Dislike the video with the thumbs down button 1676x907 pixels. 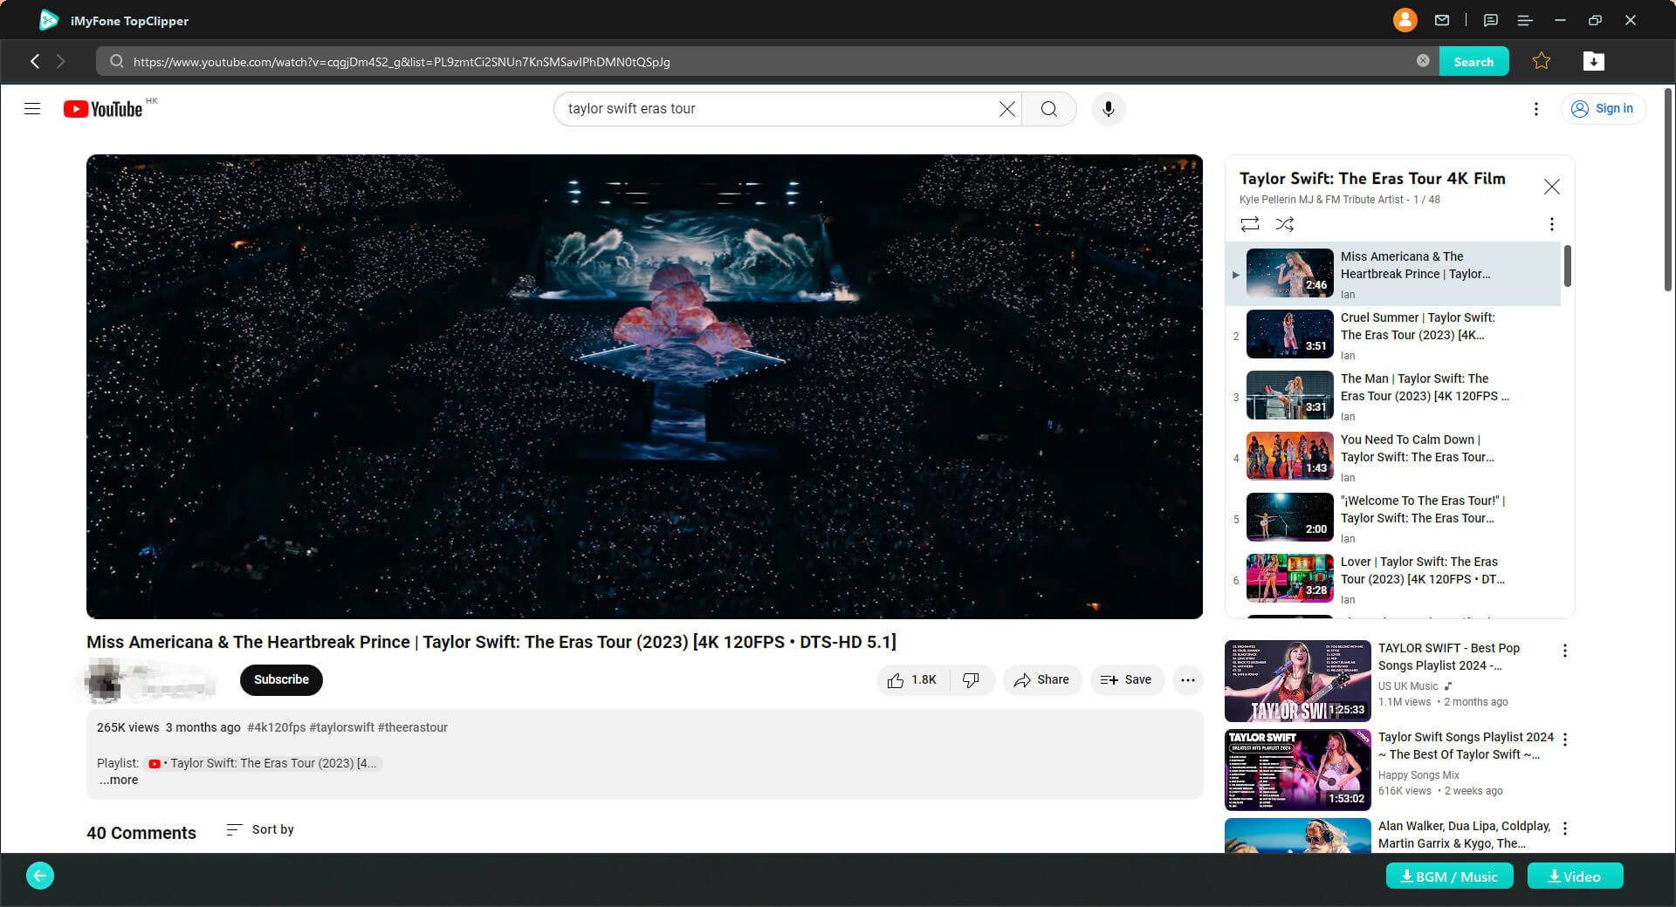(971, 680)
